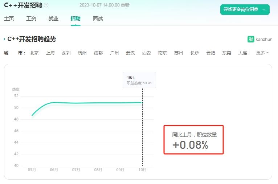Select 武汉 city filter

point(131,53)
